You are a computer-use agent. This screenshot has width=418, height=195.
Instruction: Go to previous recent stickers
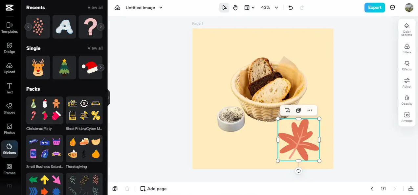28,27
